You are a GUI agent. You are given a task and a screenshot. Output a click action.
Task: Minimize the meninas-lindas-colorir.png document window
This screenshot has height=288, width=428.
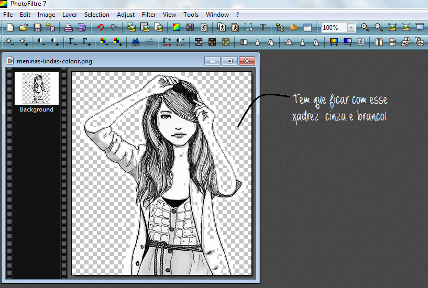point(212,61)
